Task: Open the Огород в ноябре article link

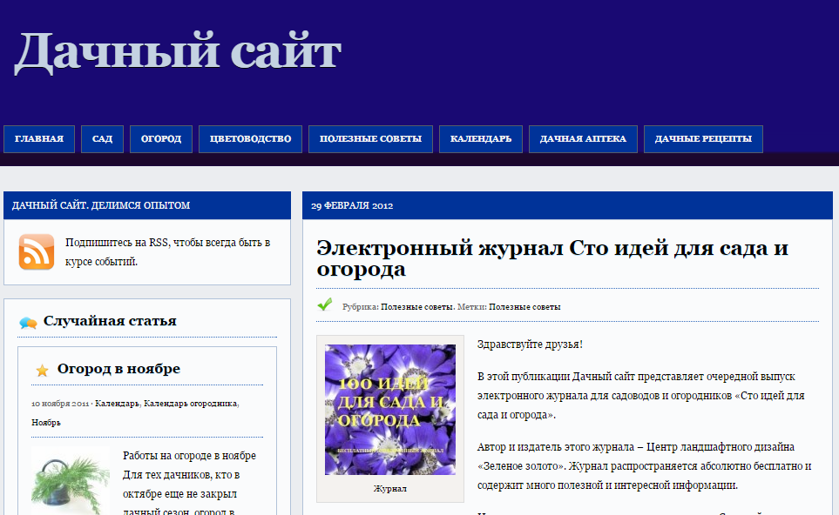Action: [x=118, y=369]
